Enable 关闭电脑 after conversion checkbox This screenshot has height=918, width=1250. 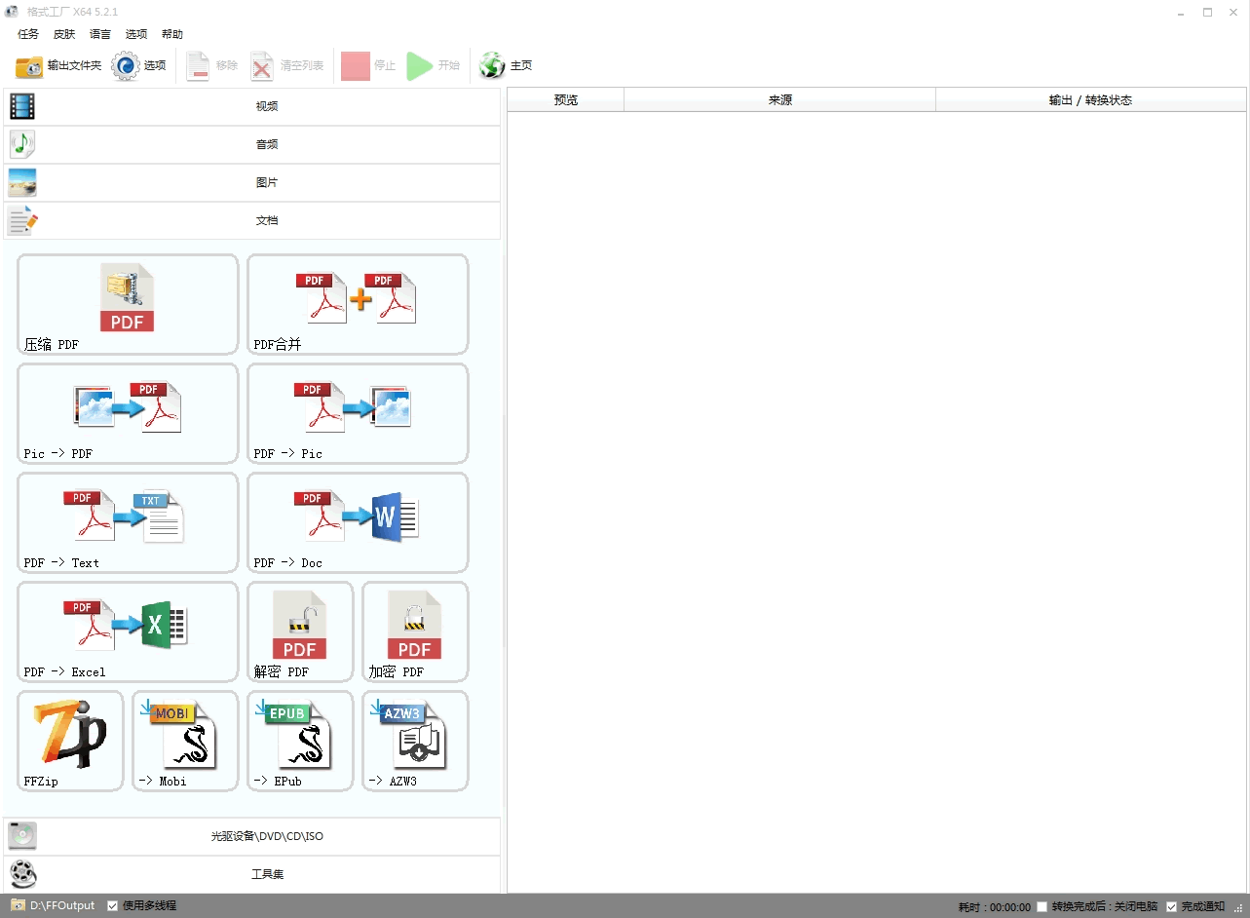(x=1042, y=906)
